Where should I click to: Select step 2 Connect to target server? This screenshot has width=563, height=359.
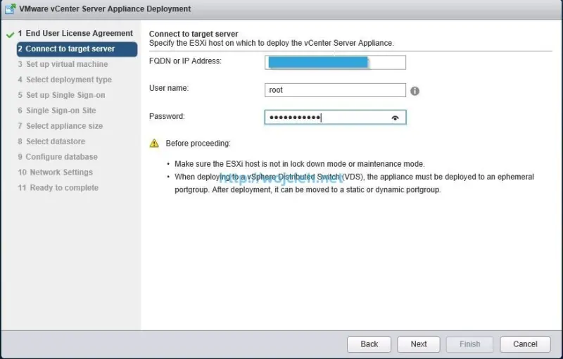click(x=77, y=49)
